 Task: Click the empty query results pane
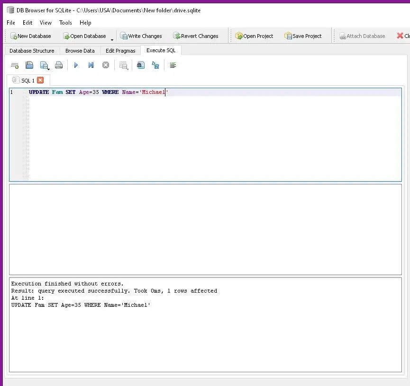click(x=205, y=230)
